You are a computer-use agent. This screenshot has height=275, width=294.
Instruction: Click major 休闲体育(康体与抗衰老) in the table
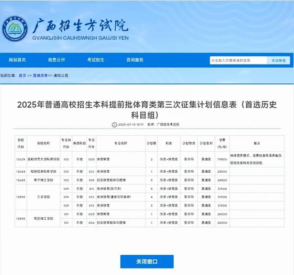(114, 197)
